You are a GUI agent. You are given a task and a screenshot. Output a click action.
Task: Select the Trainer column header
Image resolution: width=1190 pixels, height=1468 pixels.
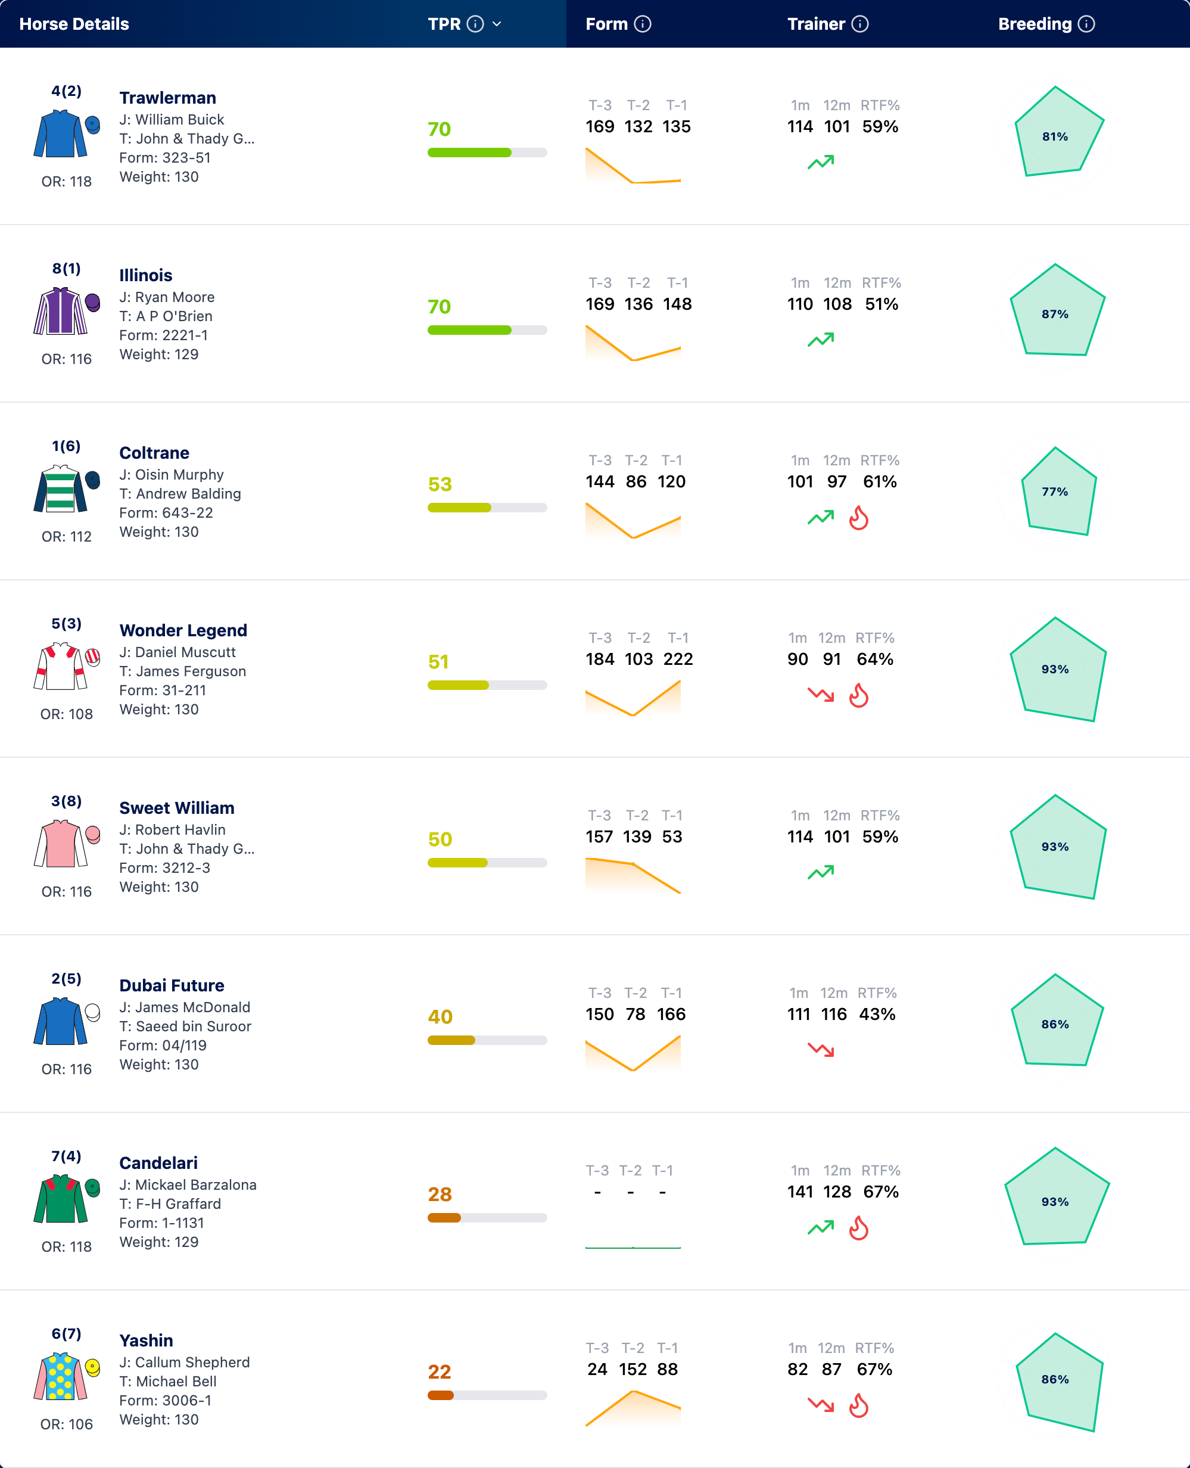tap(816, 24)
